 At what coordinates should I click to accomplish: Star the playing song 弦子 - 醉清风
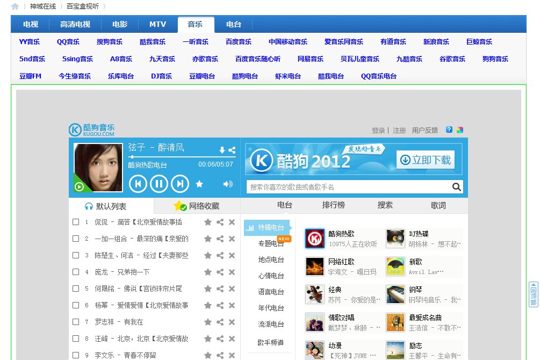[x=199, y=184]
